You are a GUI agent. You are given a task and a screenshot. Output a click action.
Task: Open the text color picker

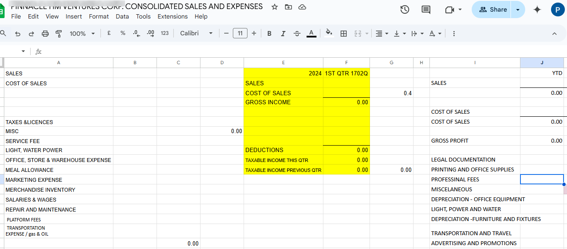311,34
